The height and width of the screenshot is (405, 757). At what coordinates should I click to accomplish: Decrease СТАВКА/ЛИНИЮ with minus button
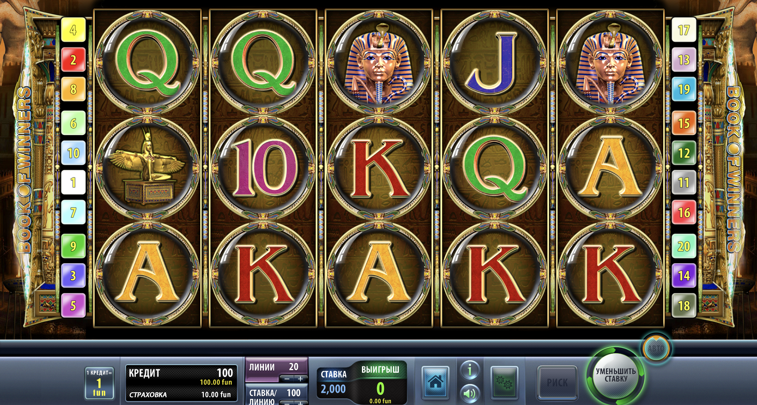click(287, 403)
